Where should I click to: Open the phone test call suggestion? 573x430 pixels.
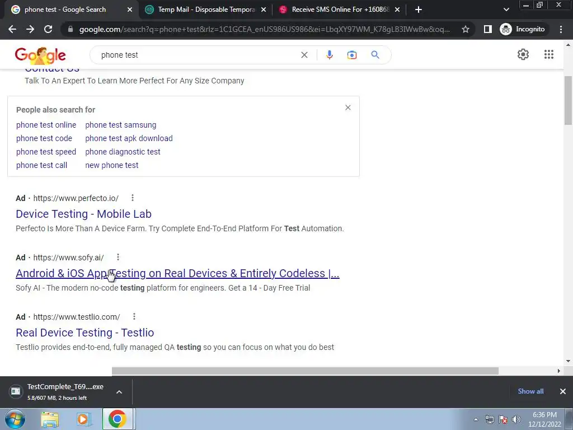[41, 165]
